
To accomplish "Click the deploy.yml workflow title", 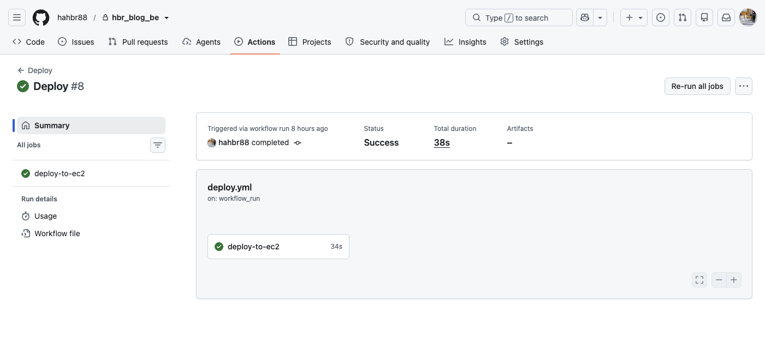I will click(229, 187).
